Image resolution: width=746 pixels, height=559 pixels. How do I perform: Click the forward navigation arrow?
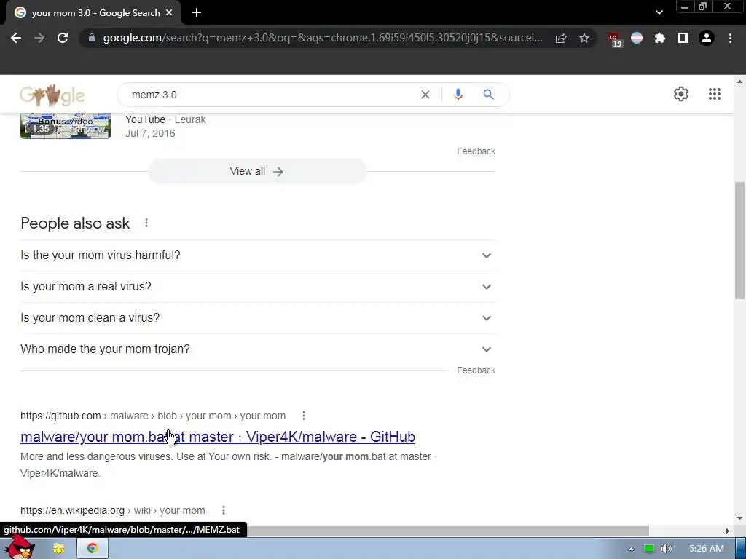pos(39,38)
